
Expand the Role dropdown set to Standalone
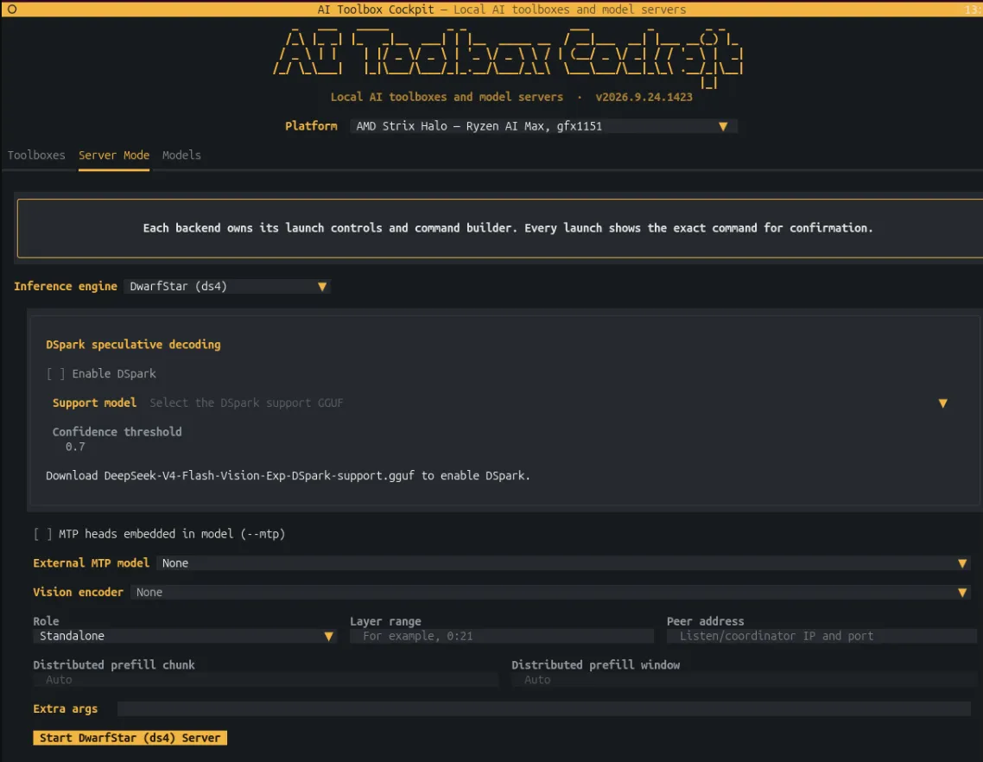pos(185,636)
